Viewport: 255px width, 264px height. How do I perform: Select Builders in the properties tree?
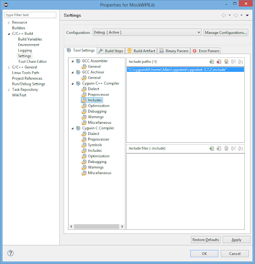pos(19,28)
